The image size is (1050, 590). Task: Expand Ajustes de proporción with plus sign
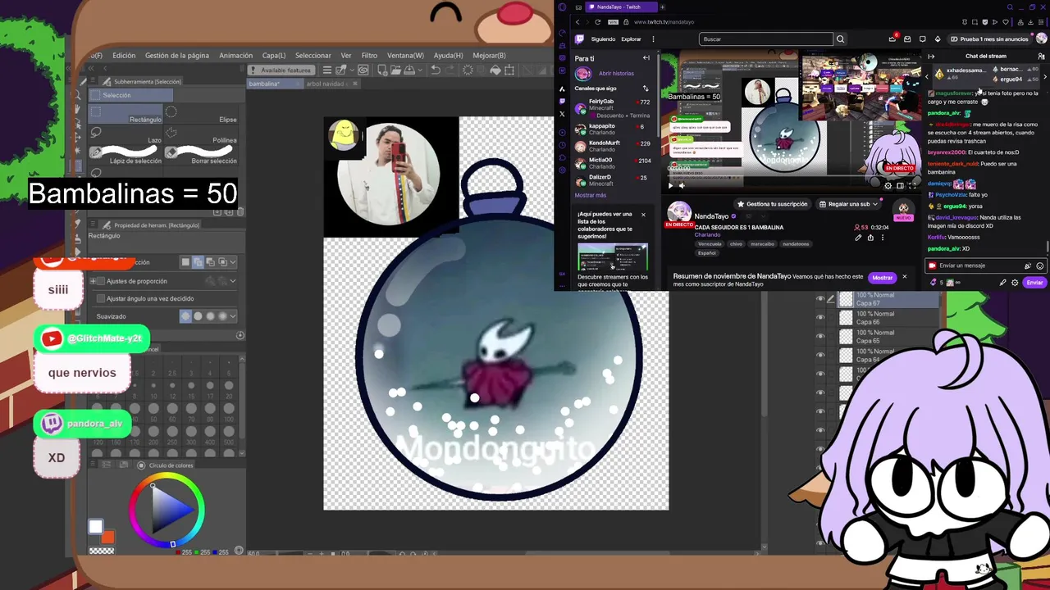92,281
